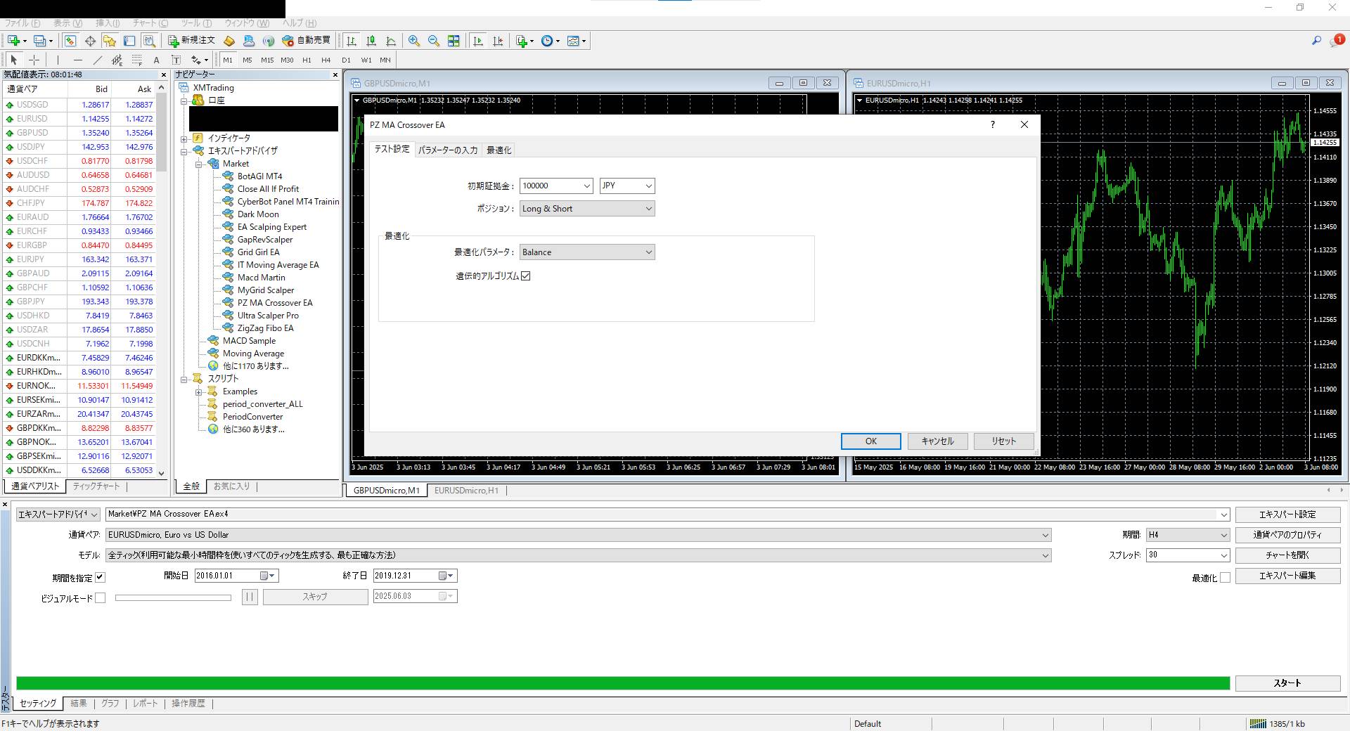Click the search magnifier icon at top right

[1316, 41]
